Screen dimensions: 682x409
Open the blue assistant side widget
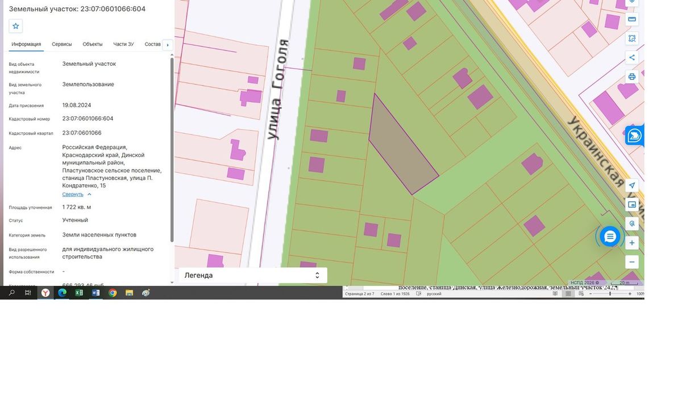coord(634,136)
